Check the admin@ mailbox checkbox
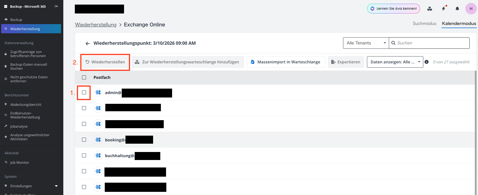The height and width of the screenshot is (195, 478). [84, 92]
